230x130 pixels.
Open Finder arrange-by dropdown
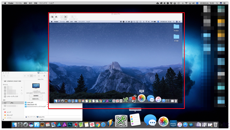pos(40,76)
